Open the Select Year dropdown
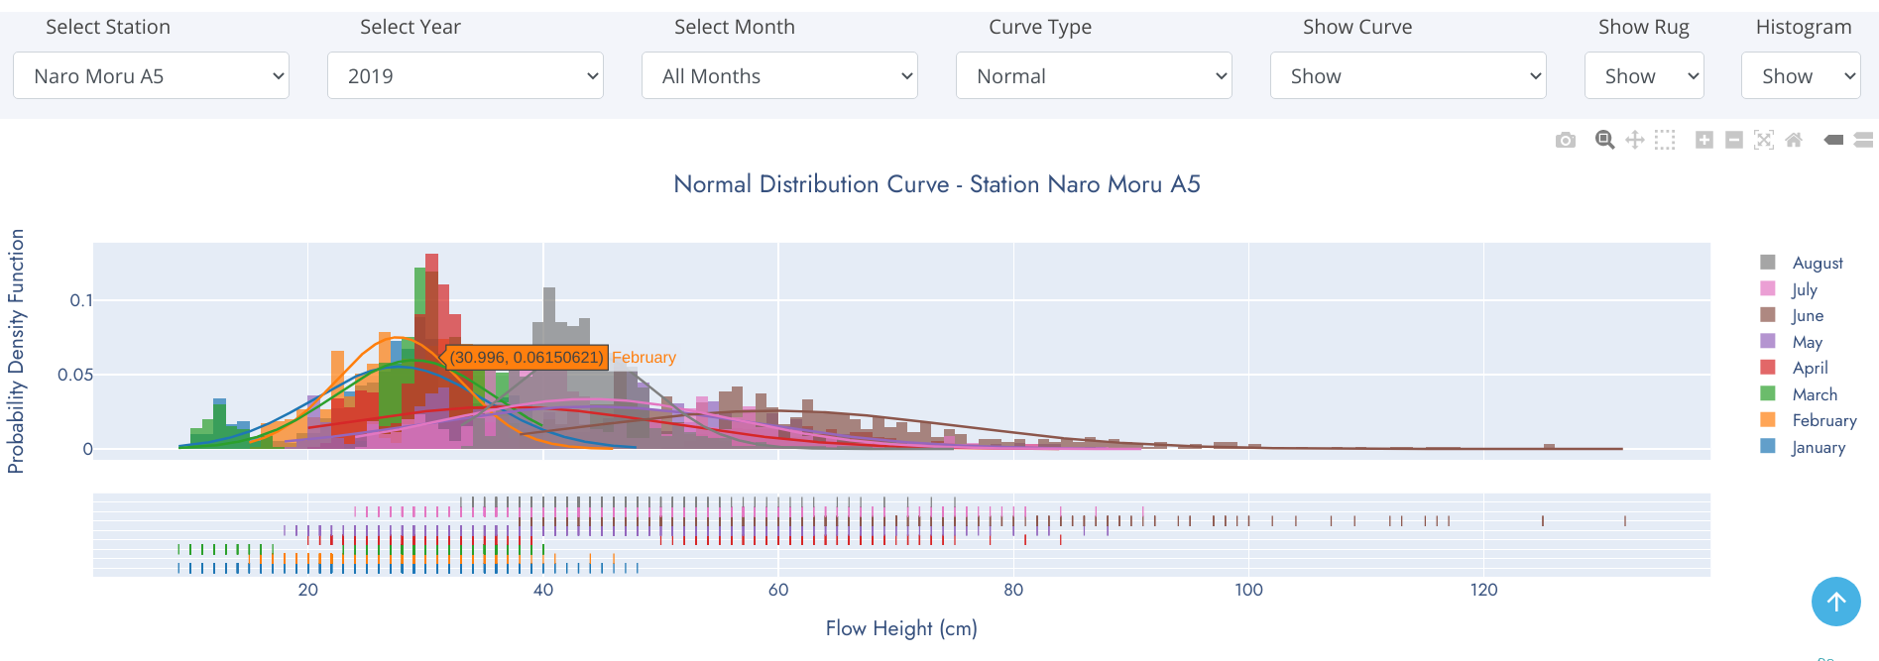Viewport: 1879px width, 661px height. pyautogui.click(x=465, y=75)
